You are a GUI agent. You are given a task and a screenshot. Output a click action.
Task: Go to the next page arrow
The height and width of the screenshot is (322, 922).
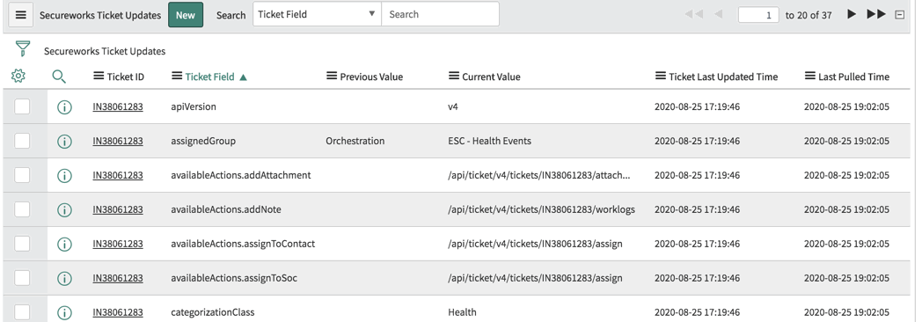[x=852, y=14]
